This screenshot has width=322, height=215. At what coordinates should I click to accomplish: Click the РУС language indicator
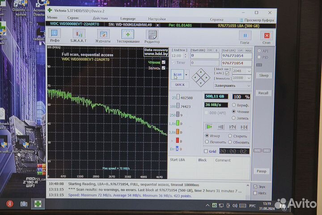click(x=252, y=206)
